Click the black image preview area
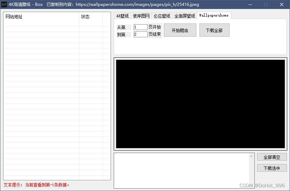The width and height of the screenshot is (290, 191). point(200,104)
